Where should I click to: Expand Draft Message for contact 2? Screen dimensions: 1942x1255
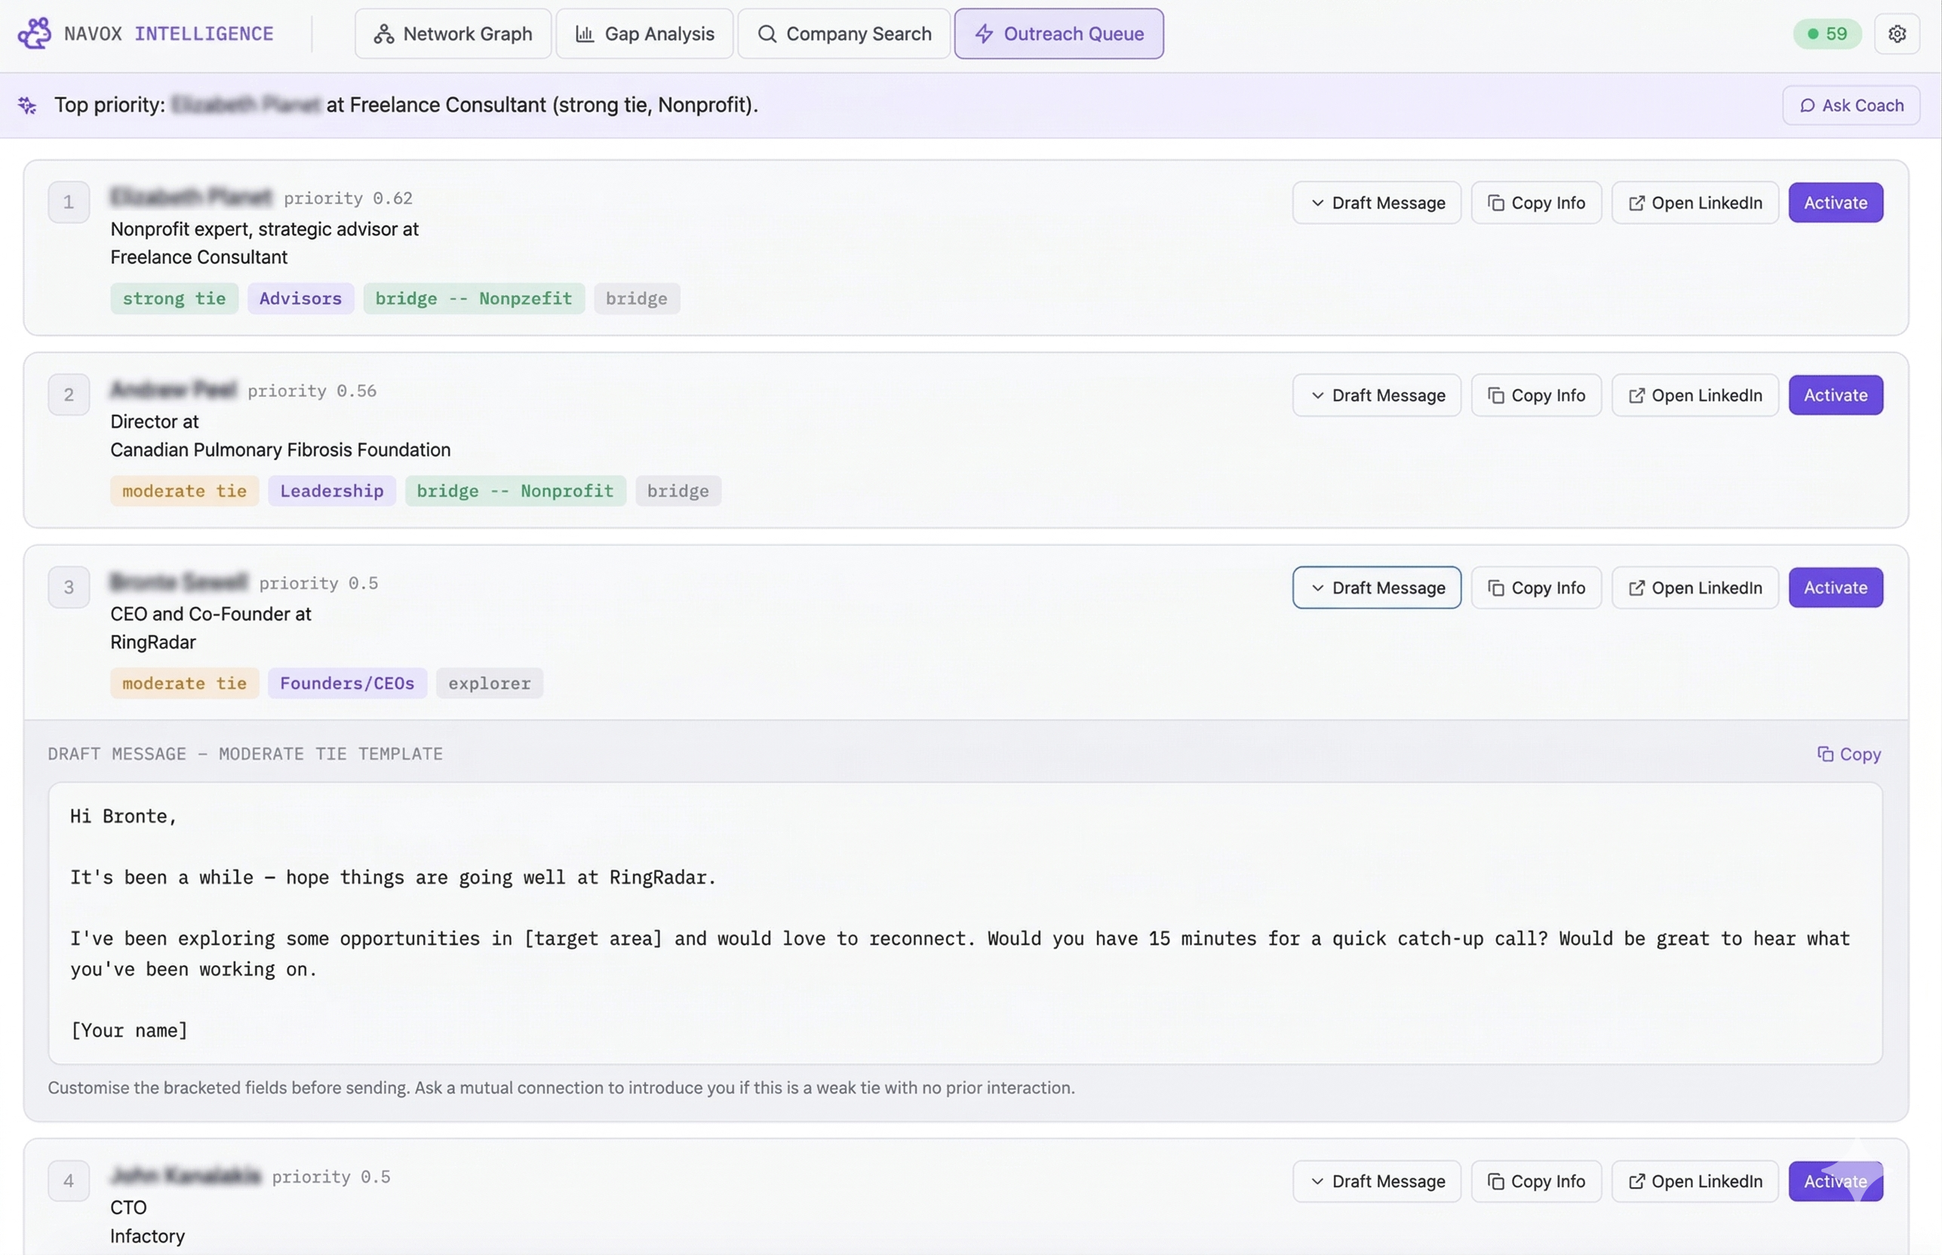coord(1376,395)
